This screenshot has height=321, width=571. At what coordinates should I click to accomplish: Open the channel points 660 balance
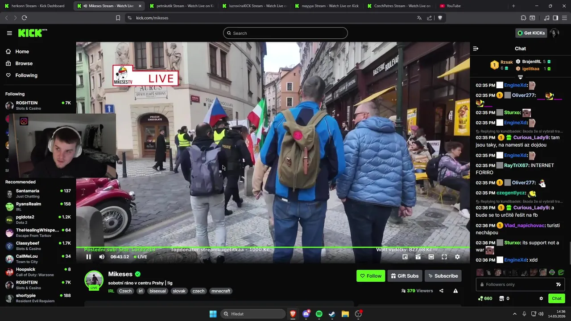485,299
